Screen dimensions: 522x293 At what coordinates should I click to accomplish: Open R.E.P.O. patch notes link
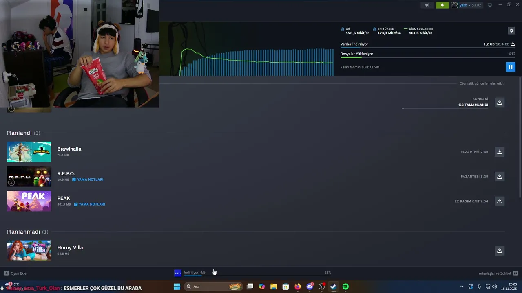(88, 179)
